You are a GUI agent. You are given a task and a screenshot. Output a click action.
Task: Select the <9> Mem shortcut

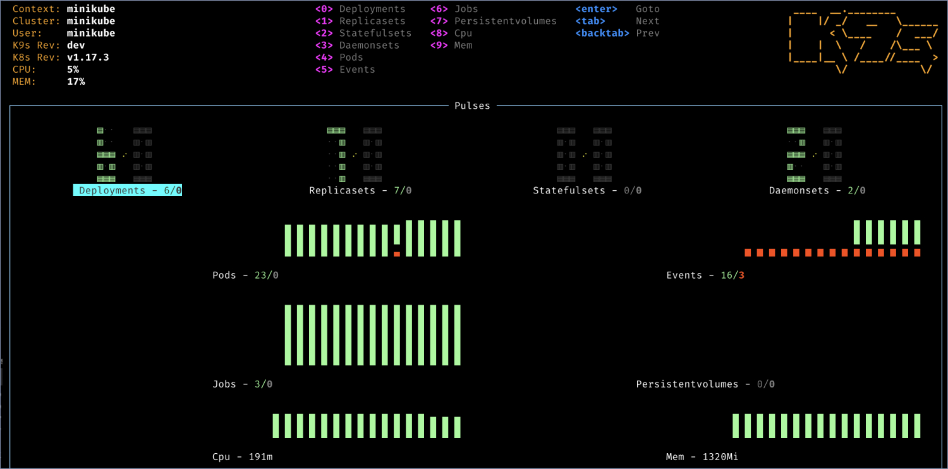[x=451, y=45]
